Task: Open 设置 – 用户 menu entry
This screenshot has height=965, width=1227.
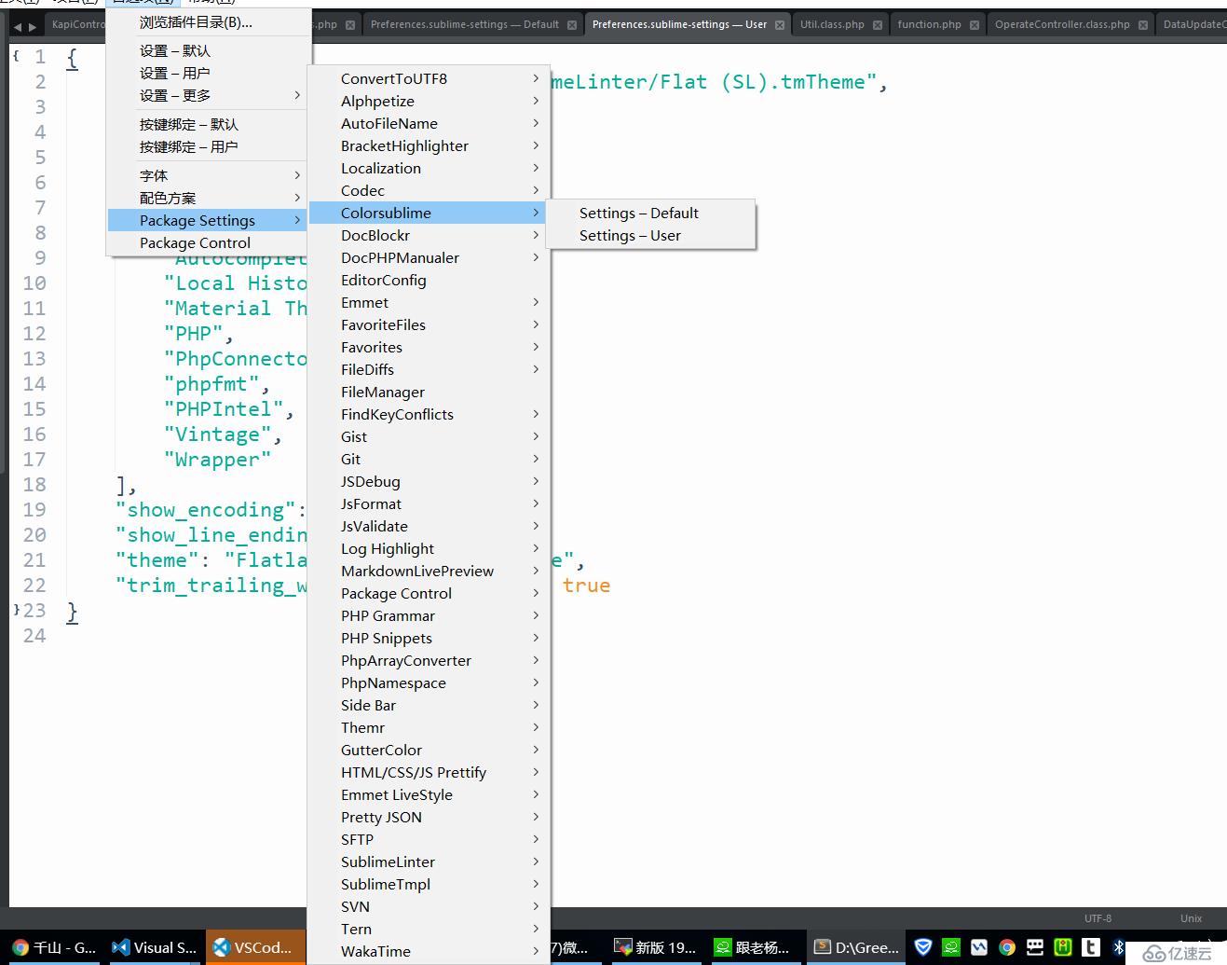Action: tap(209, 73)
